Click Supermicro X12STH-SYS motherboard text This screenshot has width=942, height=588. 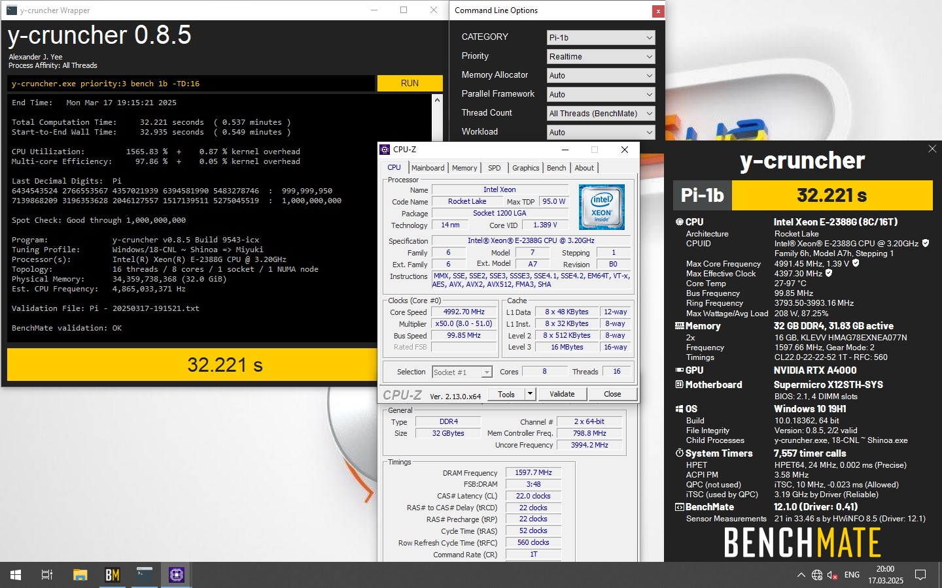(828, 385)
